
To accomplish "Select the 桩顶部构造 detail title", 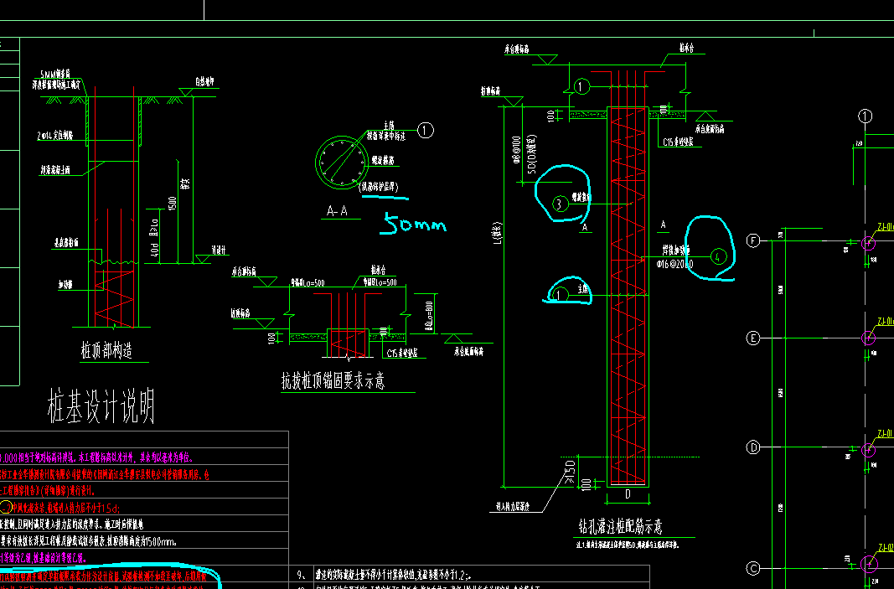I will [x=106, y=351].
